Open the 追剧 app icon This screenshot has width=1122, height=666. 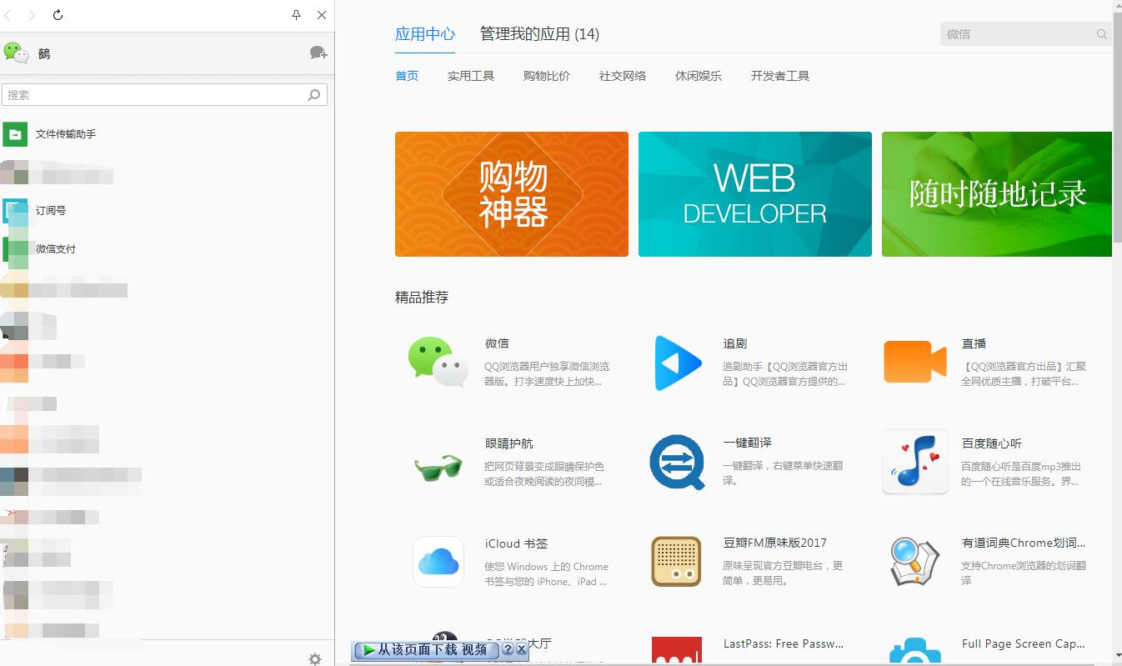click(676, 362)
